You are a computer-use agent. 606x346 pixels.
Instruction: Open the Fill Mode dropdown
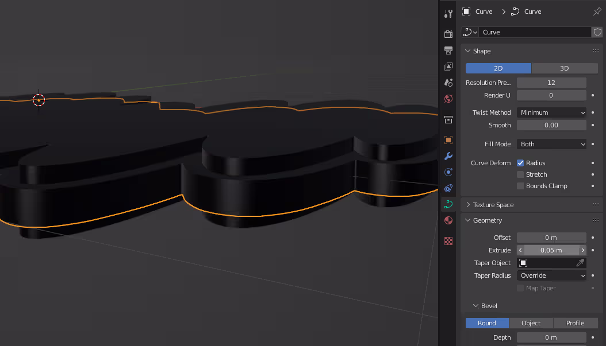(x=551, y=144)
